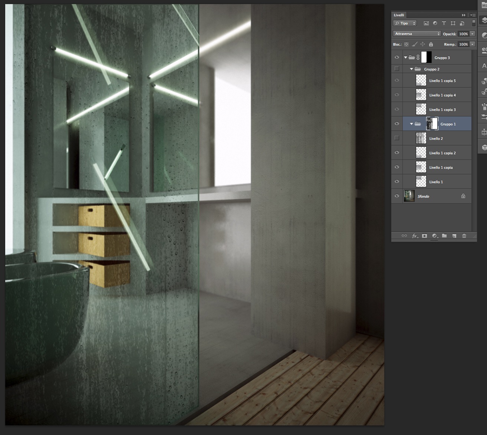This screenshot has width=487, height=435.
Task: Create a new adjustment layer from panel footer
Action: [x=435, y=236]
